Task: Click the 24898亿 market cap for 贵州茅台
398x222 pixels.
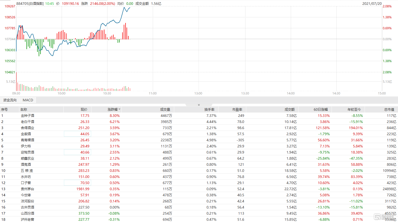Action: pyautogui.click(x=389, y=189)
